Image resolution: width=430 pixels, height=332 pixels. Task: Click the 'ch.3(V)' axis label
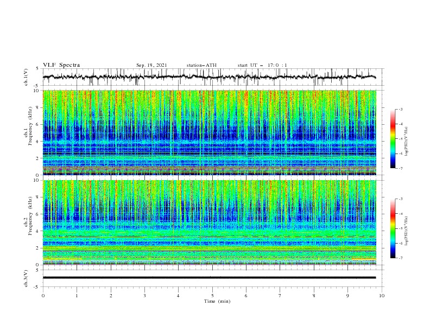[26, 278]
